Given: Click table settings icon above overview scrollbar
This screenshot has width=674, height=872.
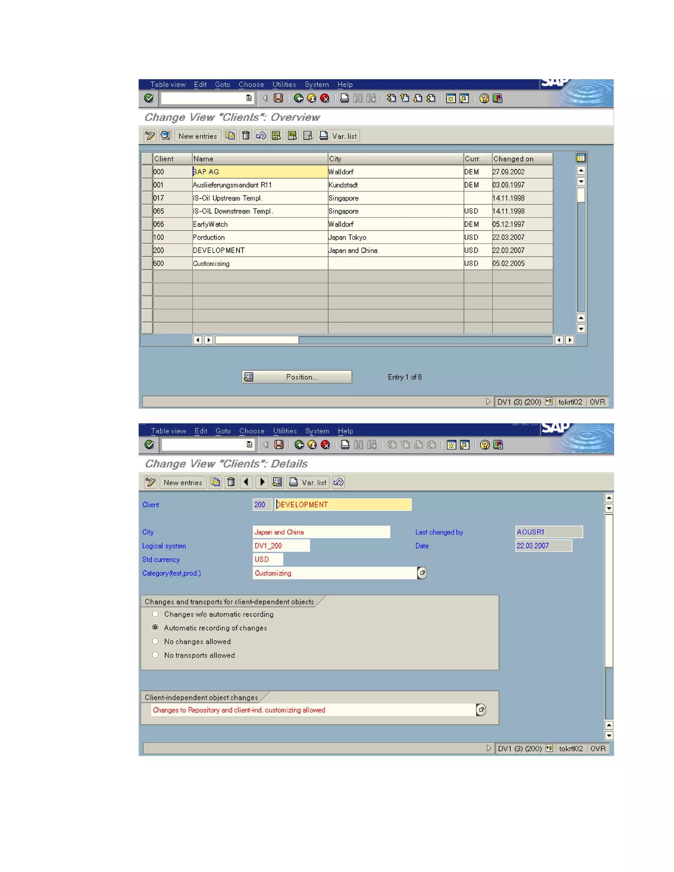Looking at the screenshot, I should click(x=581, y=158).
